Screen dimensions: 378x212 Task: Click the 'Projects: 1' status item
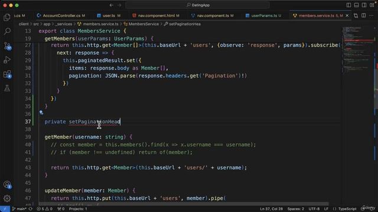[x=78, y=209]
